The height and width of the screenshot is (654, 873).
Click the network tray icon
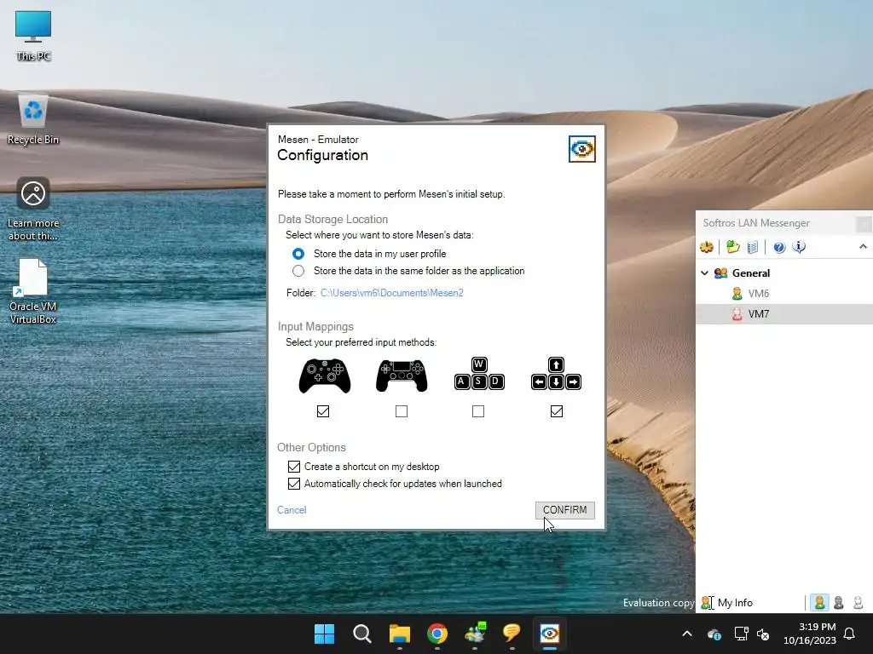point(741,634)
